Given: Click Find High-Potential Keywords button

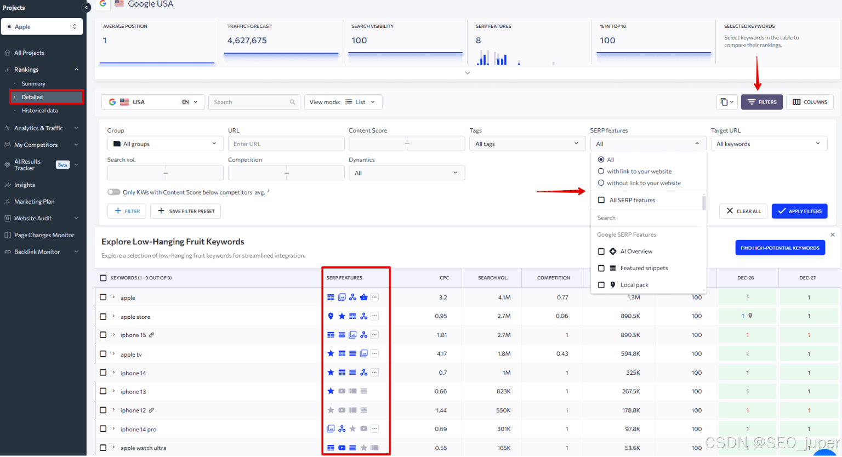Looking at the screenshot, I should (780, 248).
